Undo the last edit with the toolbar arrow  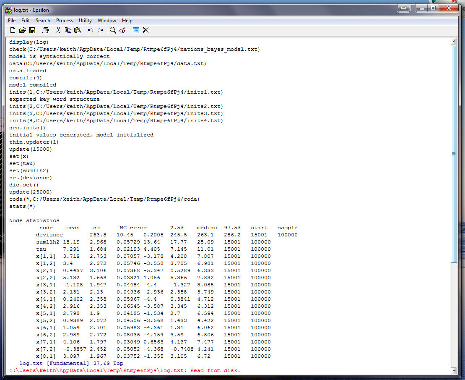90,30
